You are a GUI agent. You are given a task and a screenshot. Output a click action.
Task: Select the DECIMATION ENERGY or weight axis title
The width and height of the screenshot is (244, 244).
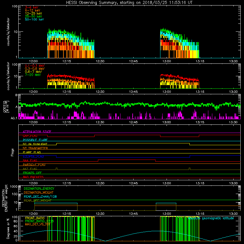[x=5, y=198]
